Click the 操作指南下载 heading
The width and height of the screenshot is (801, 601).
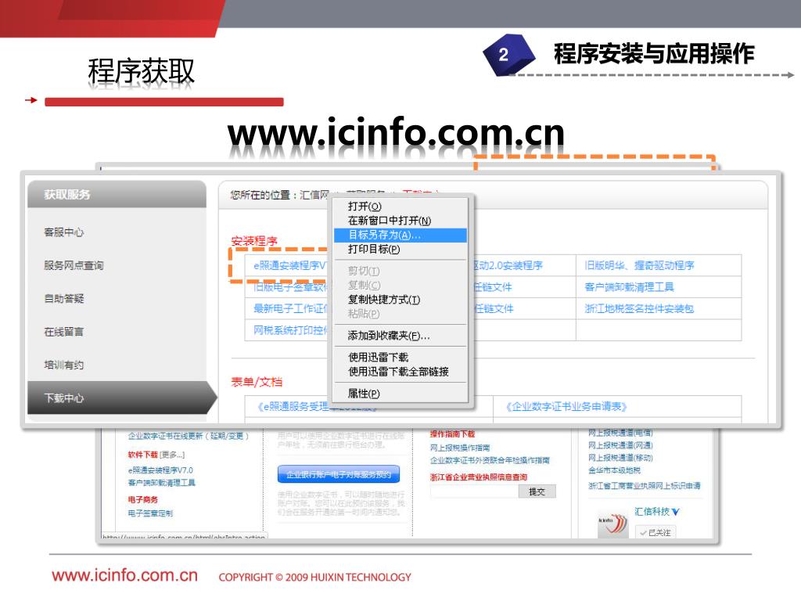pos(452,434)
